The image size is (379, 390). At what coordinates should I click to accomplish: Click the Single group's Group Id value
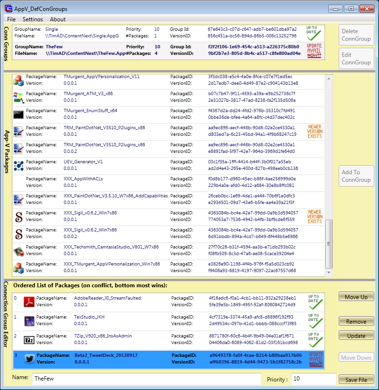click(x=252, y=29)
